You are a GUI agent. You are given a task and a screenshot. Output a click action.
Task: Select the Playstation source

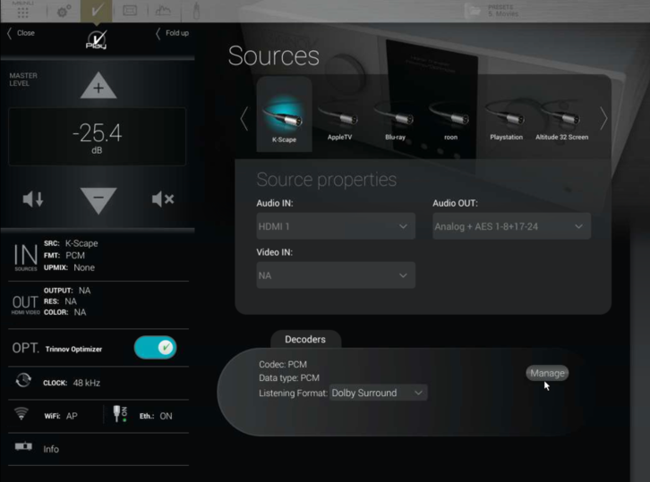point(506,120)
